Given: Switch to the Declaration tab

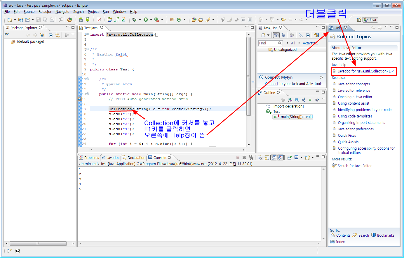Looking at the screenshot, I should [x=134, y=157].
